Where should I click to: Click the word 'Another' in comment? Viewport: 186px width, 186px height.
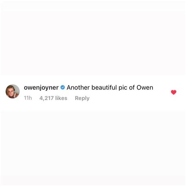point(78,88)
